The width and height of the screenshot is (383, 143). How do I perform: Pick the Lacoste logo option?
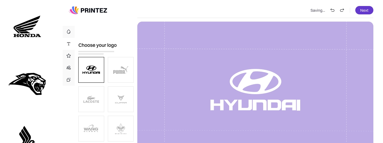coord(91,99)
